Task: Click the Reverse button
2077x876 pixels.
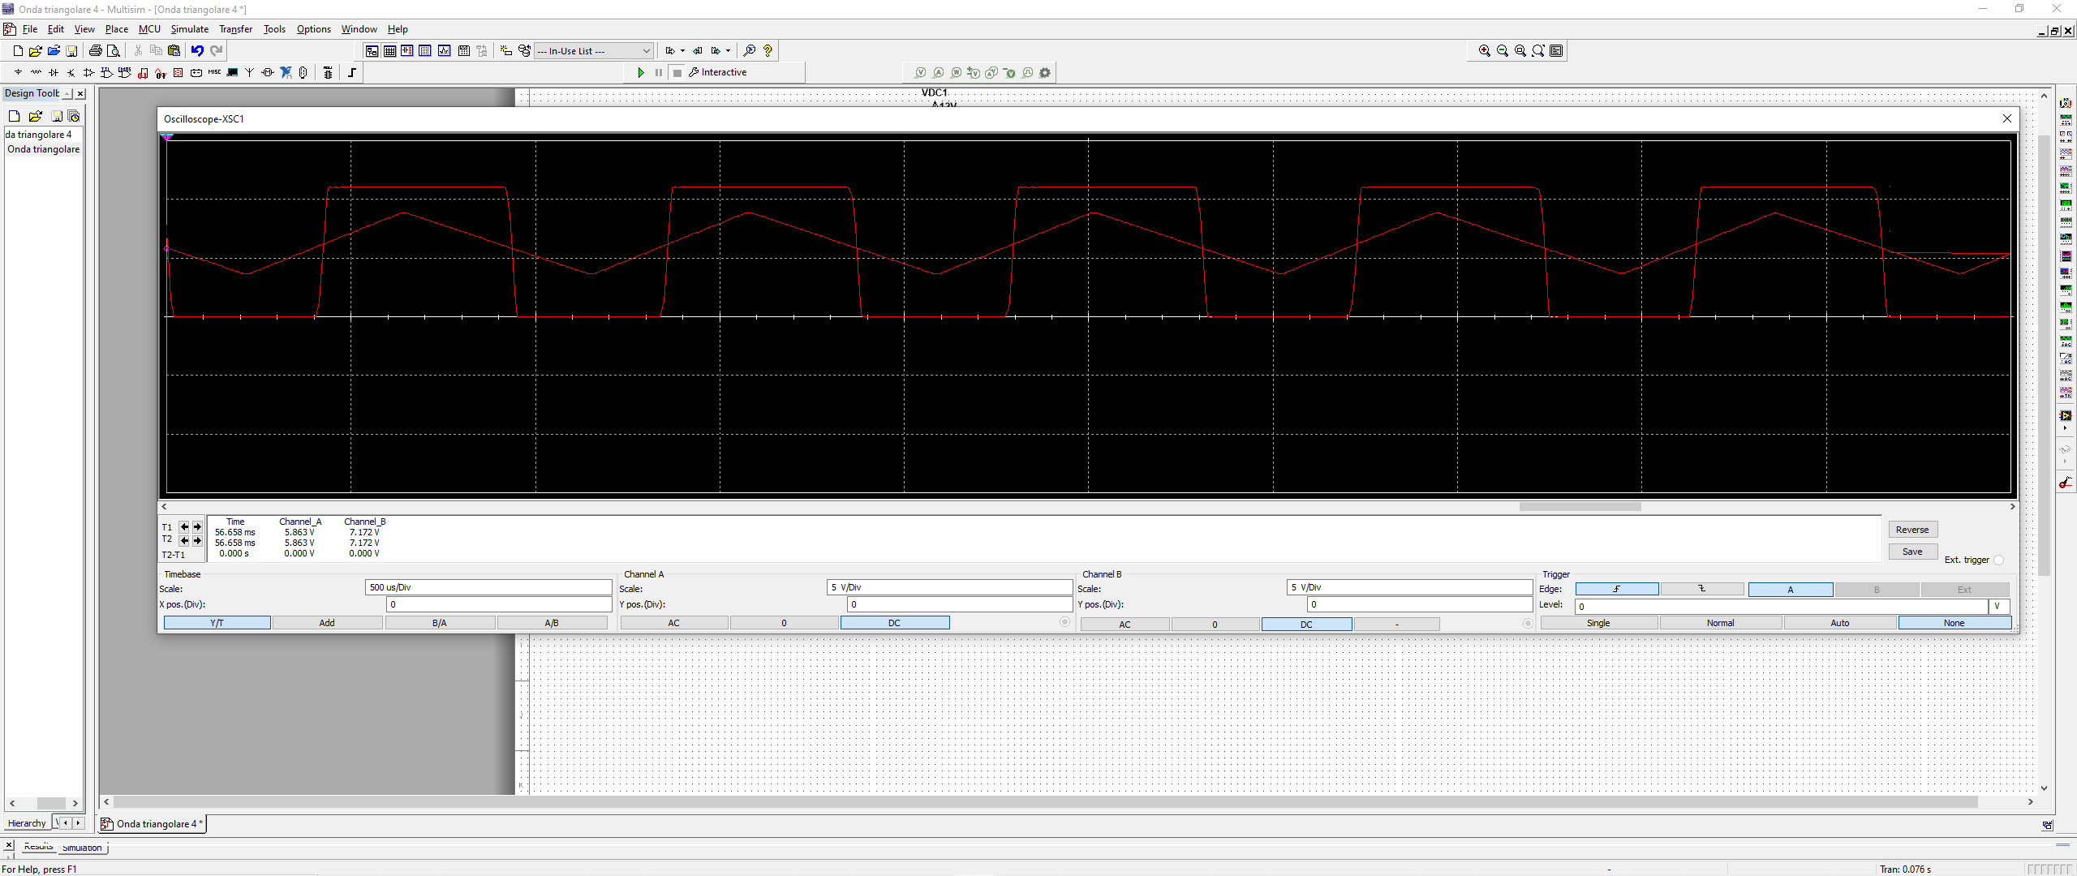Action: 1911,530
